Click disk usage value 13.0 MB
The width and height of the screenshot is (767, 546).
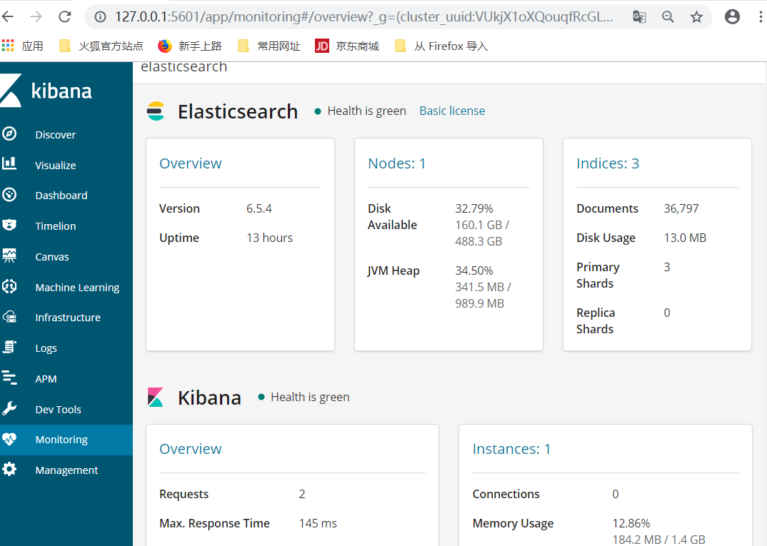click(685, 238)
